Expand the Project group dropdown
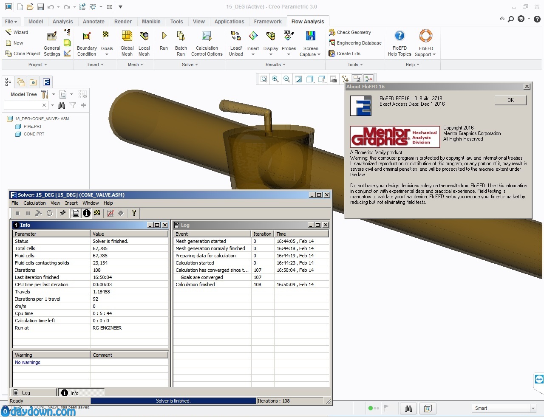Screen dimensions: 544x417 (x=37, y=65)
